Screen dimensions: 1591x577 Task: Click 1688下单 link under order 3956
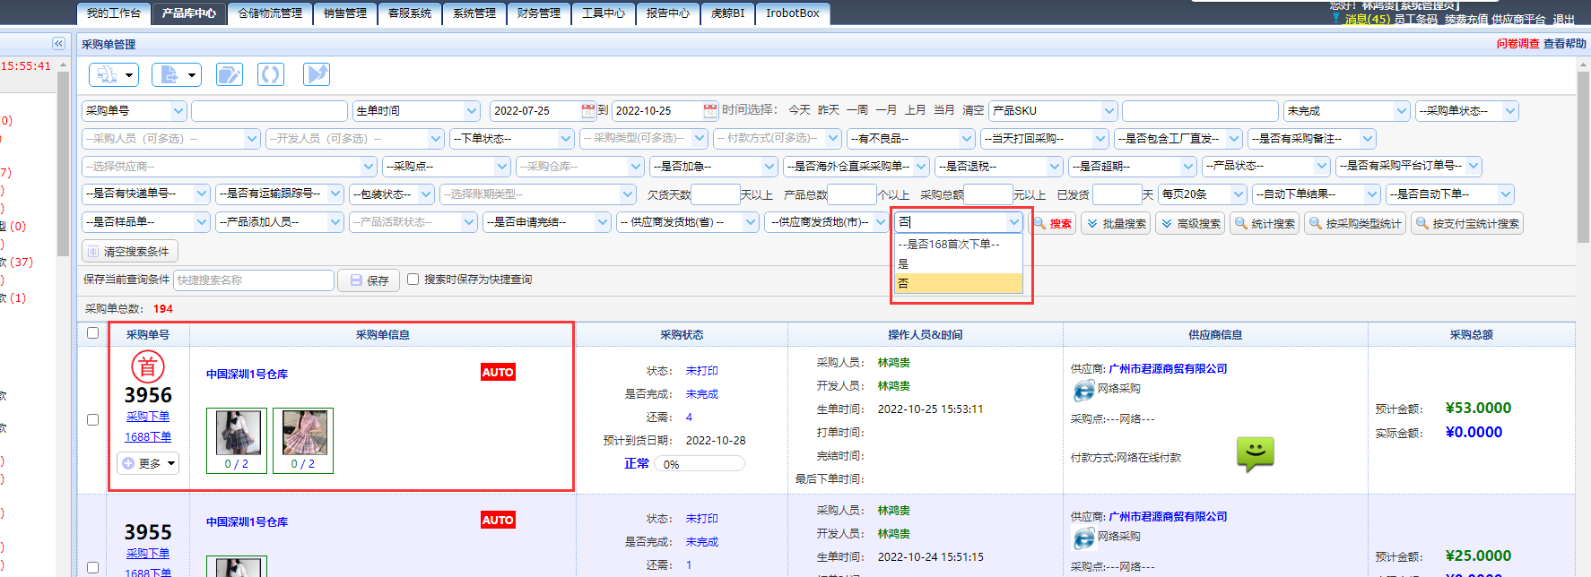[148, 437]
